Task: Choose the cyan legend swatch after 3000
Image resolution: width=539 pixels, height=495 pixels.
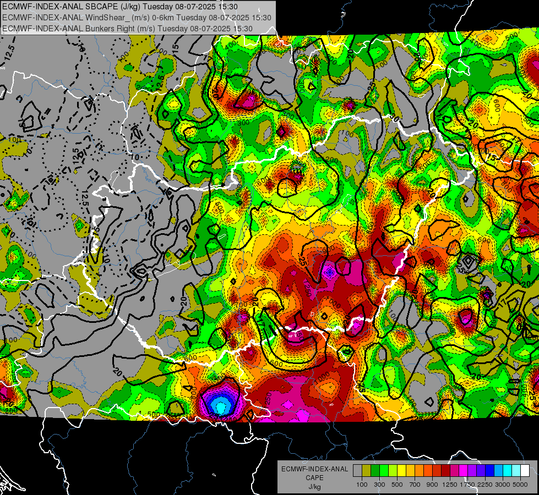Action: 508,471
